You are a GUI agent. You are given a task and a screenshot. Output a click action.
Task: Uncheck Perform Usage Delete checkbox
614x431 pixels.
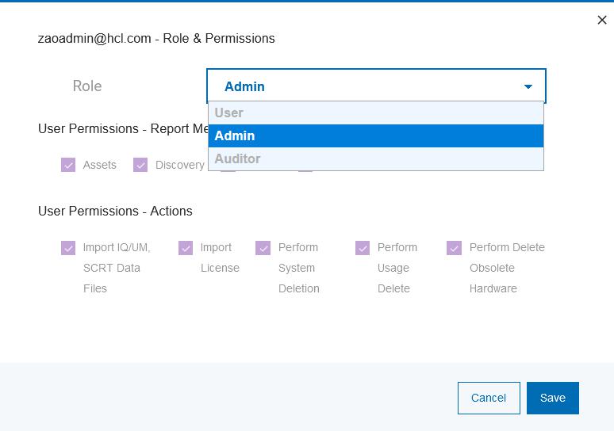tap(363, 248)
